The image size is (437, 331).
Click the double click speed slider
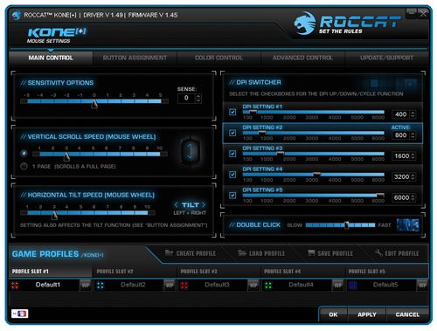point(340,225)
